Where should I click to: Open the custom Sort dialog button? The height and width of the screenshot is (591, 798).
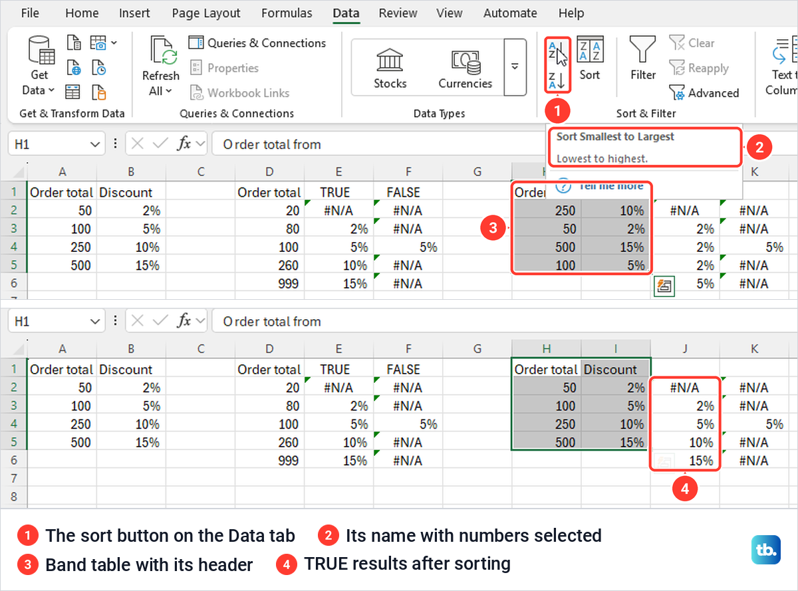point(590,59)
